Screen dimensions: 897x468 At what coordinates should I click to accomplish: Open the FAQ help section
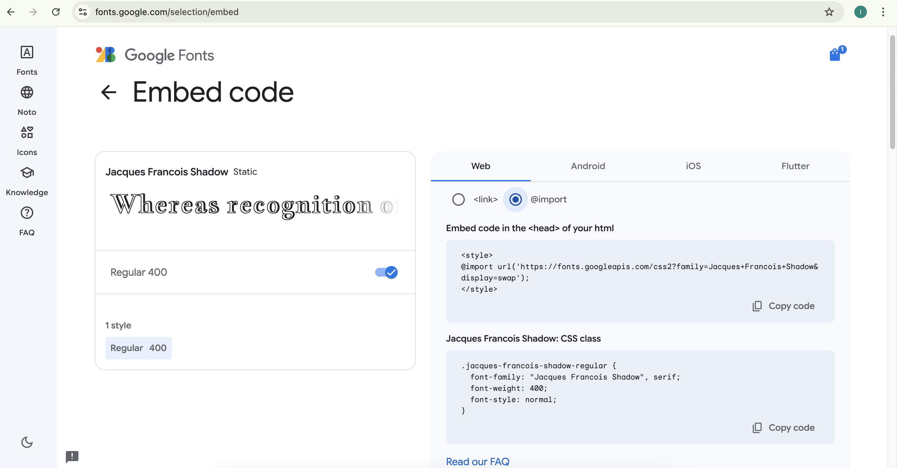(27, 221)
